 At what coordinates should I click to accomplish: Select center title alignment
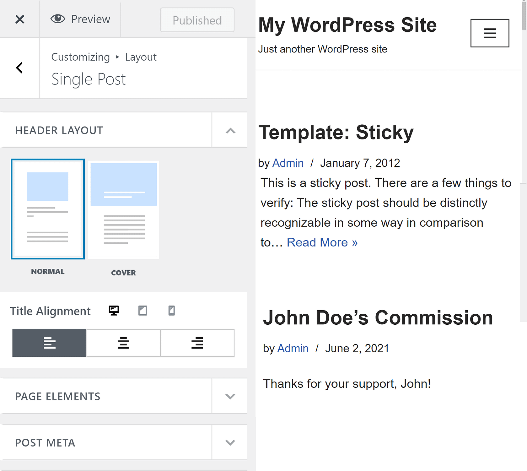(x=123, y=343)
